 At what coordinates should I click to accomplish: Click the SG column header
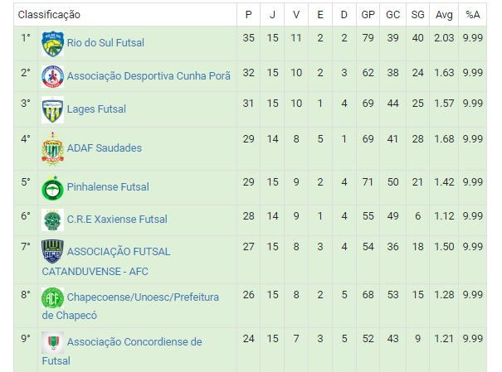point(417,15)
